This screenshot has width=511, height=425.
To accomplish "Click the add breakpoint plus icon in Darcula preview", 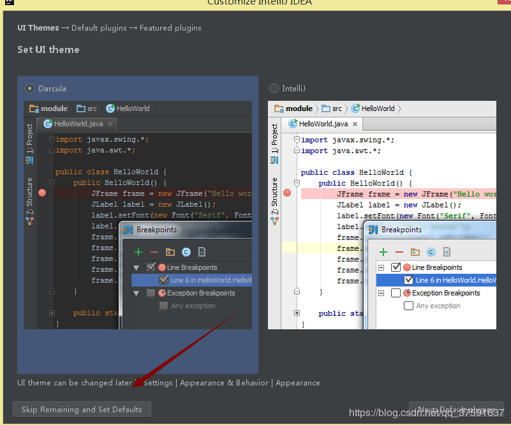I will pos(138,252).
